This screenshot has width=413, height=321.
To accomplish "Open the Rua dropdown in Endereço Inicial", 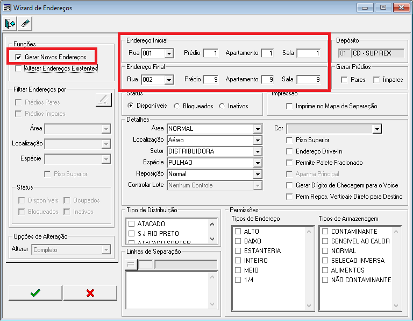I will click(169, 53).
